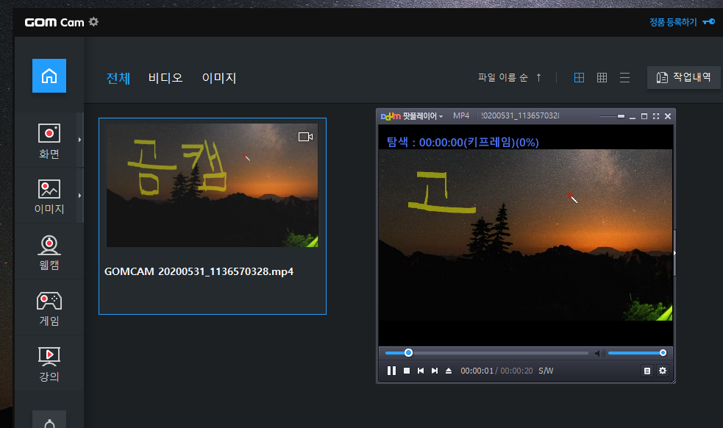Toggle fullscreen in PotPlayer window
Screen dimensions: 723x428
point(655,116)
